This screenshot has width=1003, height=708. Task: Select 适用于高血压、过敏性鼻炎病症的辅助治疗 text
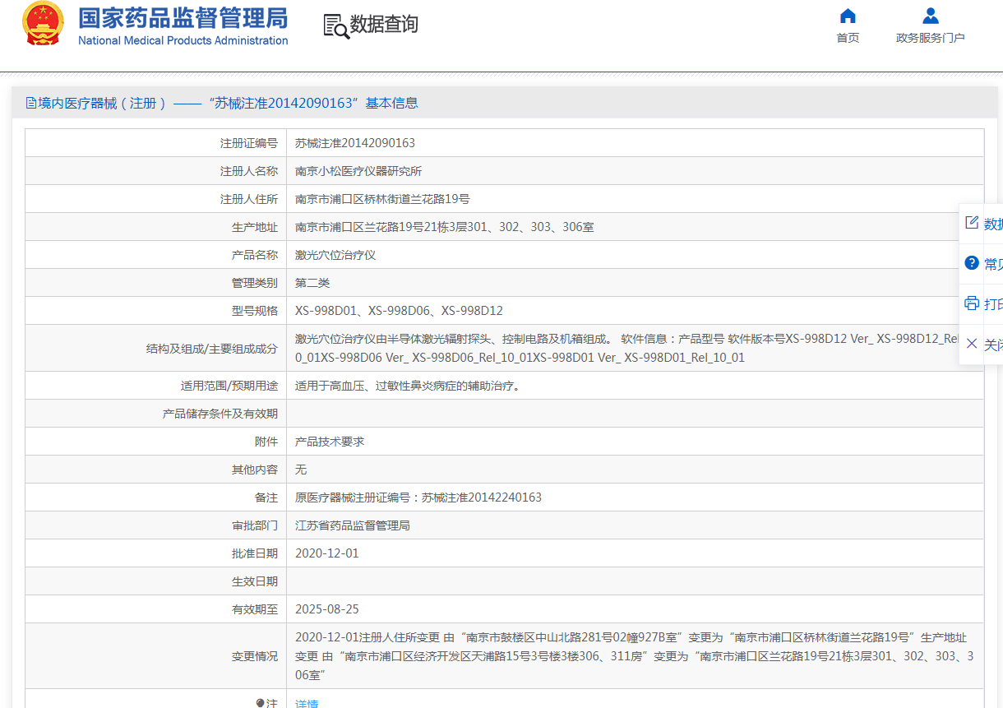pyautogui.click(x=407, y=386)
